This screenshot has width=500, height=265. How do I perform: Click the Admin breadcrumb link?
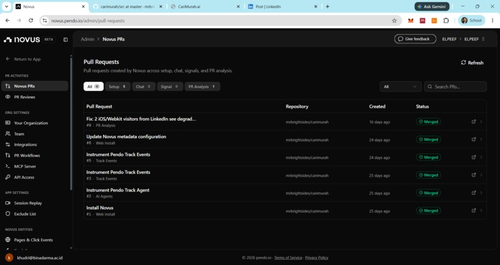point(87,39)
